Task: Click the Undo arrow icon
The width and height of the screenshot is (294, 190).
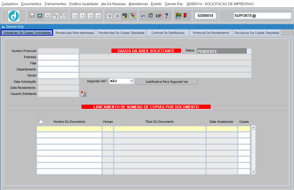Action: click(143, 16)
